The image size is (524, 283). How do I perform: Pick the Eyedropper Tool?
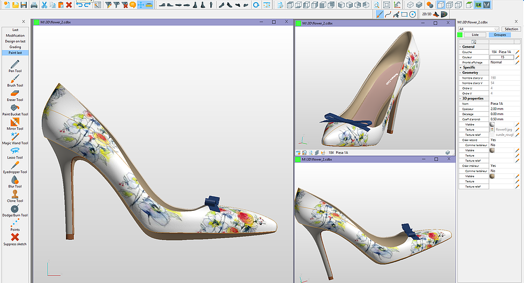coord(15,165)
